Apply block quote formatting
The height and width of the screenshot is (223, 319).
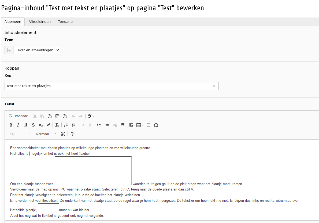(x=99, y=125)
